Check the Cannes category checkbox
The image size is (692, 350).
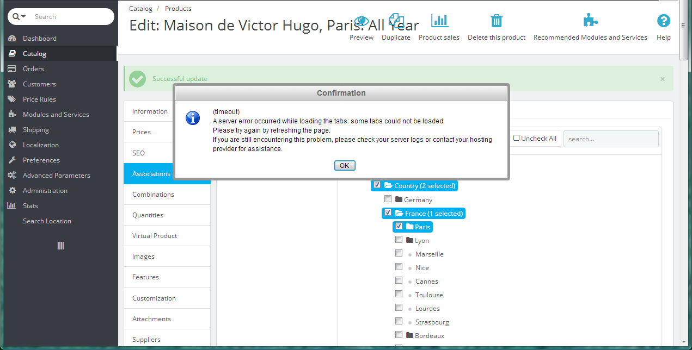[399, 280]
